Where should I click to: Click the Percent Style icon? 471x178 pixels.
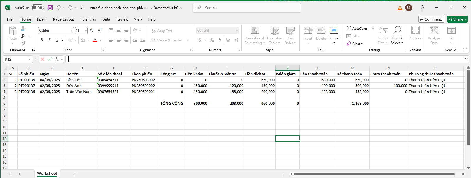(x=212, y=40)
